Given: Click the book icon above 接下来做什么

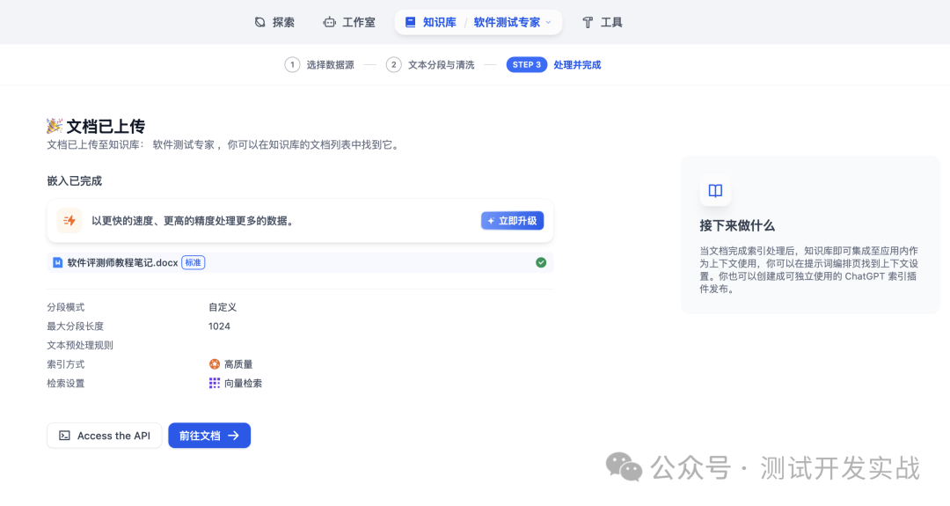Looking at the screenshot, I should (x=715, y=191).
